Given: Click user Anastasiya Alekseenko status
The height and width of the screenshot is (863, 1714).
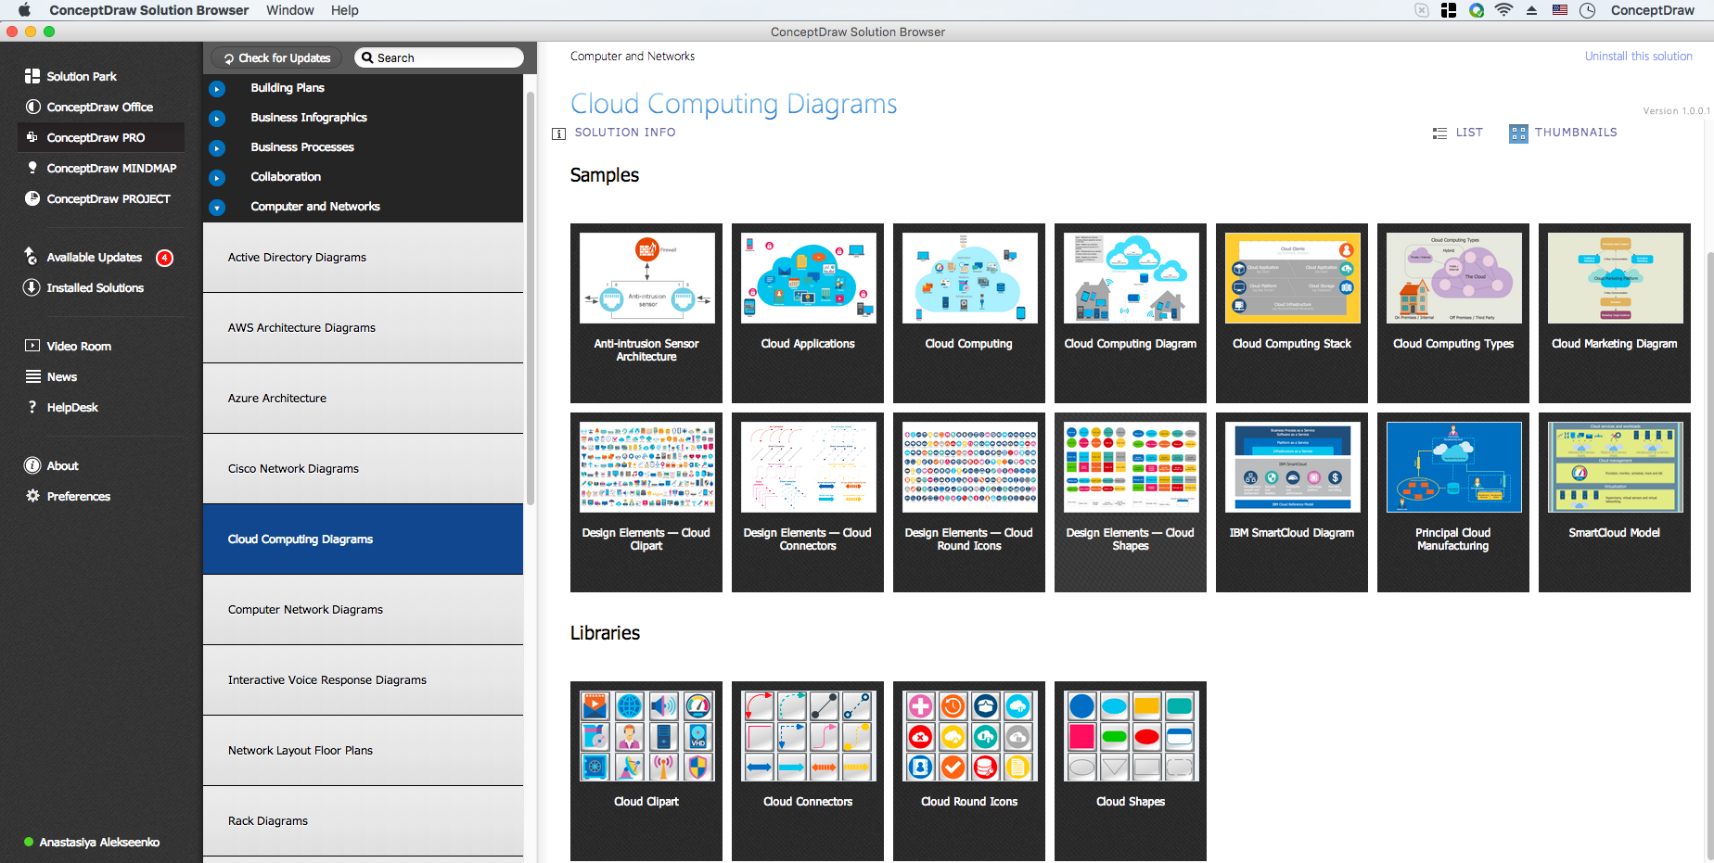Looking at the screenshot, I should click(92, 842).
